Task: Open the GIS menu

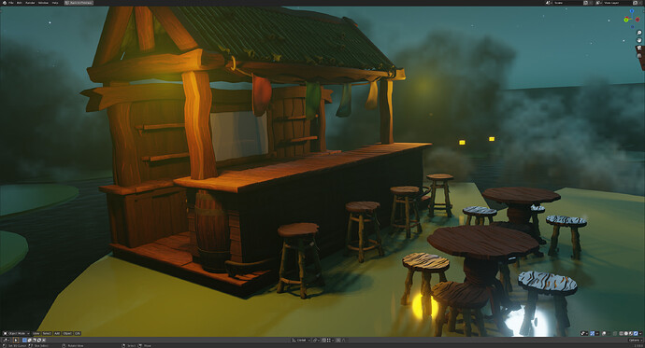Action: (x=78, y=334)
